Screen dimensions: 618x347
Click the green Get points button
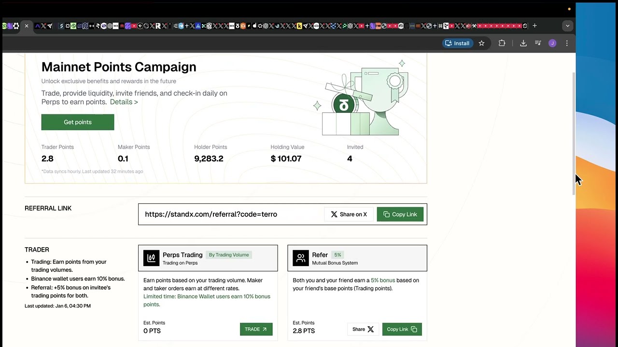[x=78, y=122]
